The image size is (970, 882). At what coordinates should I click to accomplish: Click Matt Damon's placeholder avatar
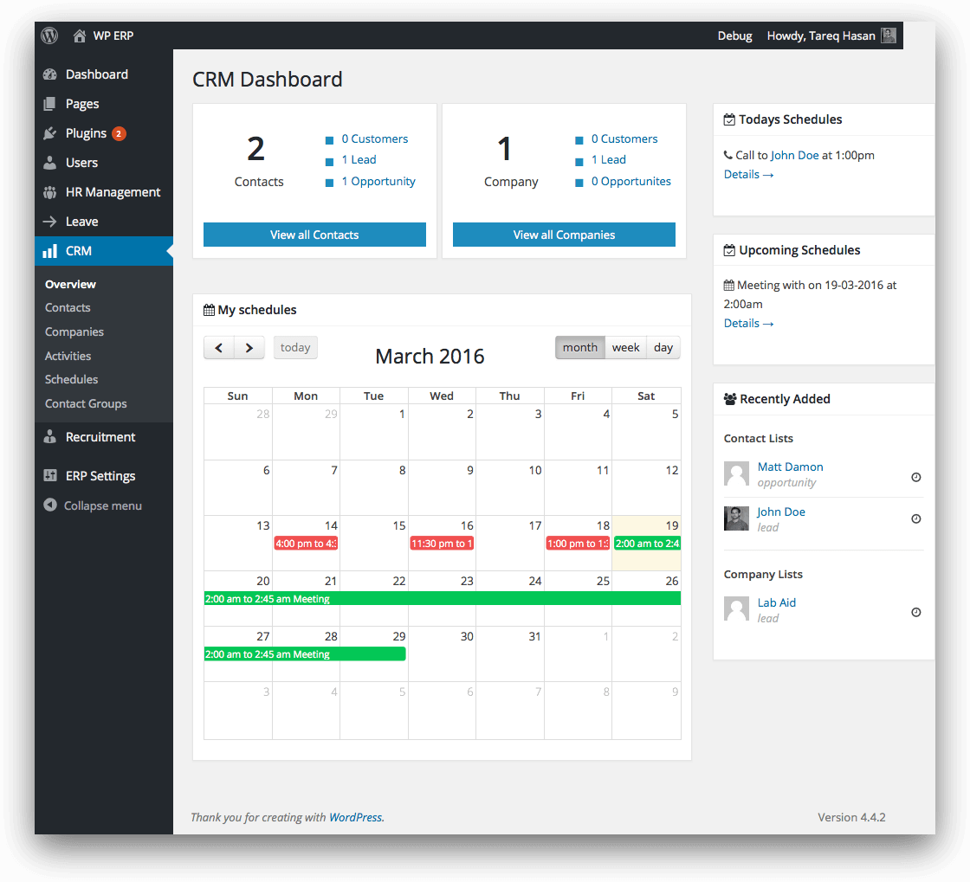[736, 474]
